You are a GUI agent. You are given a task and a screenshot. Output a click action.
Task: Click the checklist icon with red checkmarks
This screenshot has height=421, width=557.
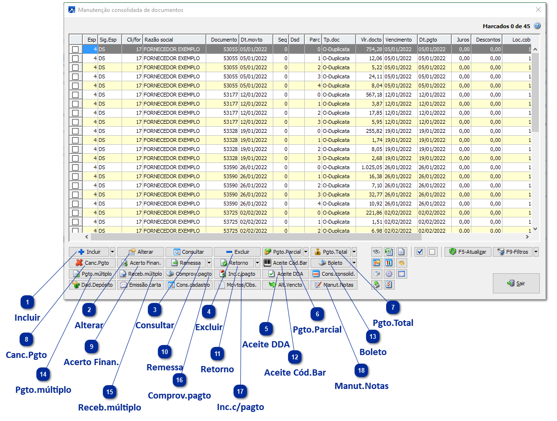[x=389, y=285]
